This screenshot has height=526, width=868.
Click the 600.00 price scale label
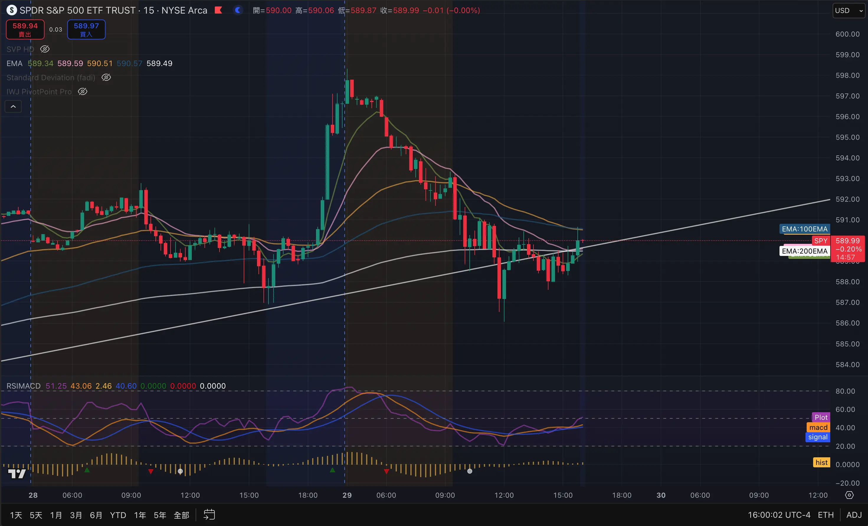pos(848,34)
